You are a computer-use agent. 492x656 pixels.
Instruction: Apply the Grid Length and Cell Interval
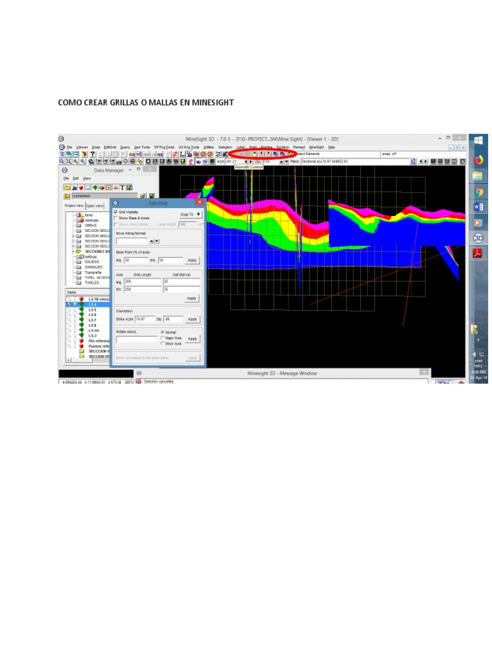(x=192, y=299)
